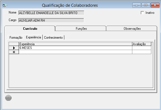Click the round GED document button
Screen dimensions: 161x110
click(x=8, y=98)
